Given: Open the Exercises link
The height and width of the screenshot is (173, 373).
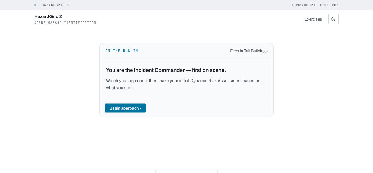Looking at the screenshot, I should [313, 19].
